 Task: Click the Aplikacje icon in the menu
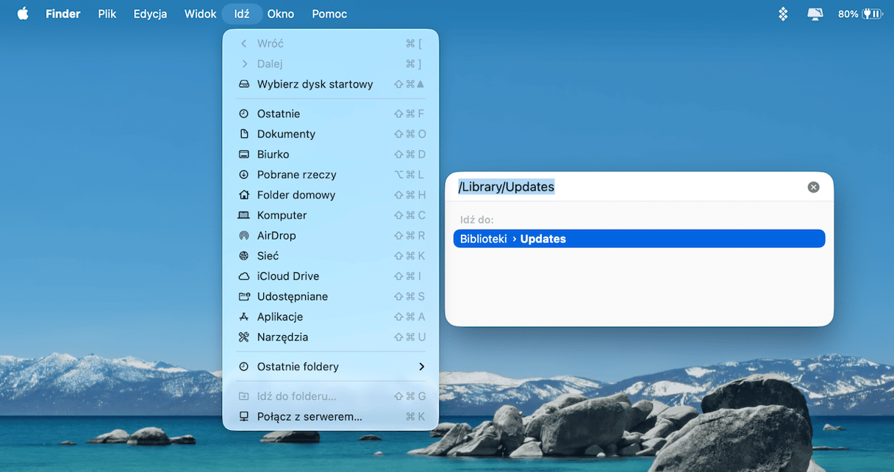[x=244, y=317]
